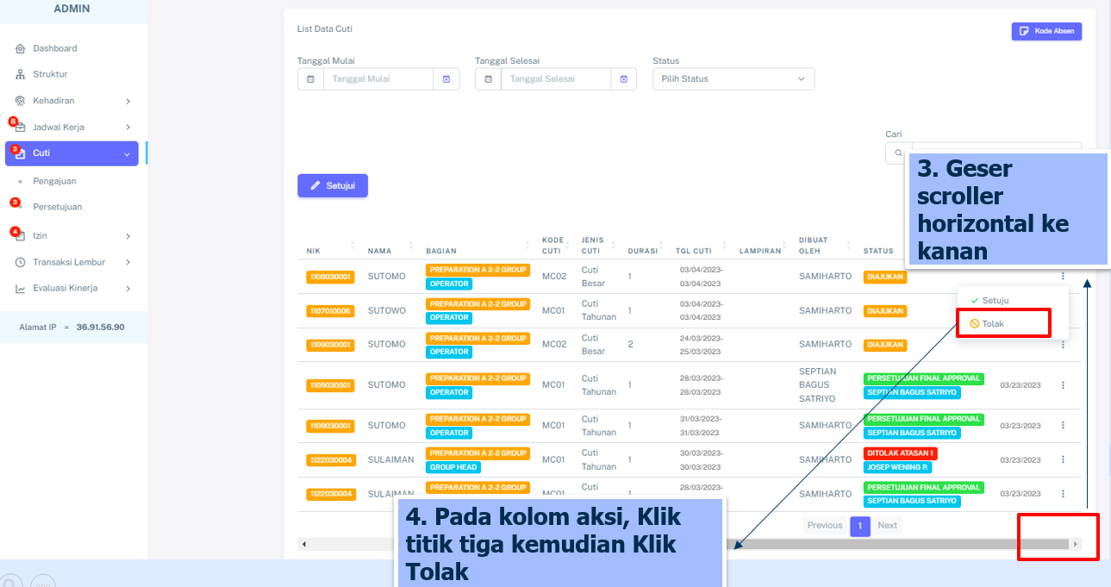Click the Kode Absen button
Image resolution: width=1111 pixels, height=587 pixels.
[x=1046, y=31]
